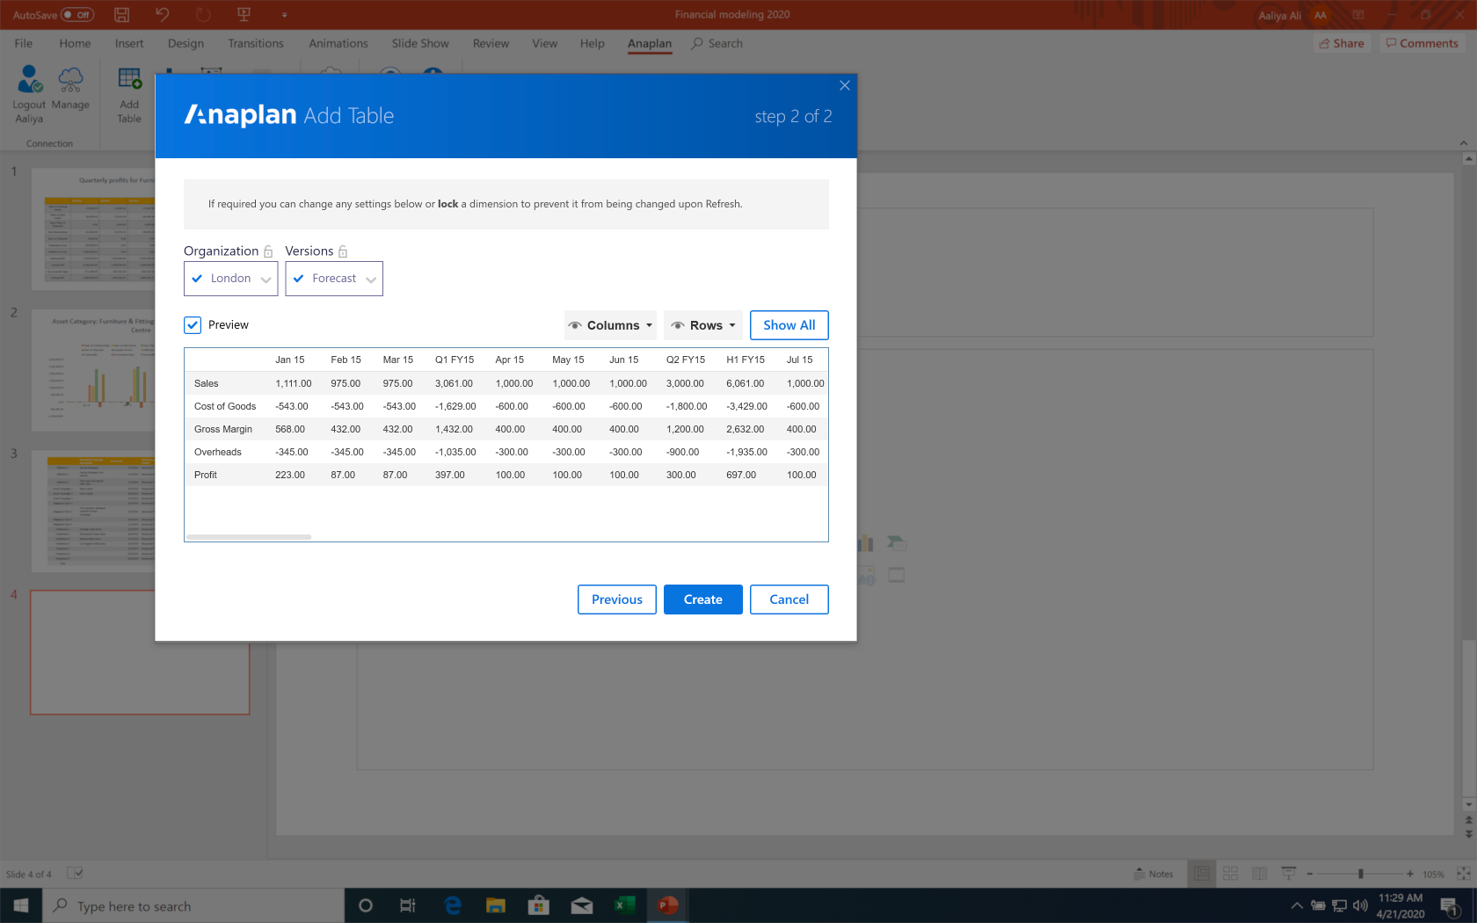Click the accessibility check status icon
This screenshot has width=1477, height=923.
pos(75,874)
